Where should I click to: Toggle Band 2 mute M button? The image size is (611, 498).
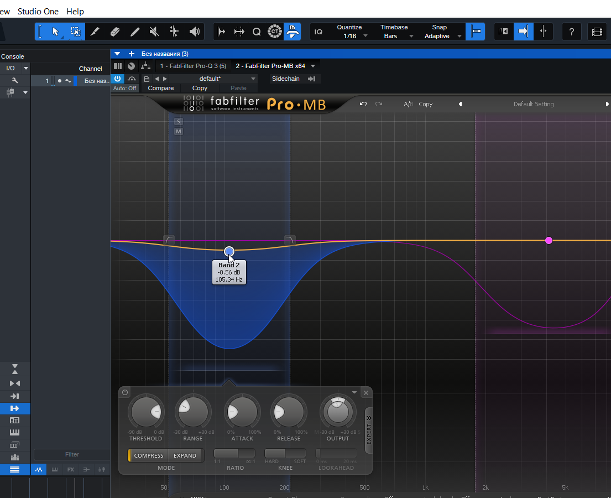point(179,132)
